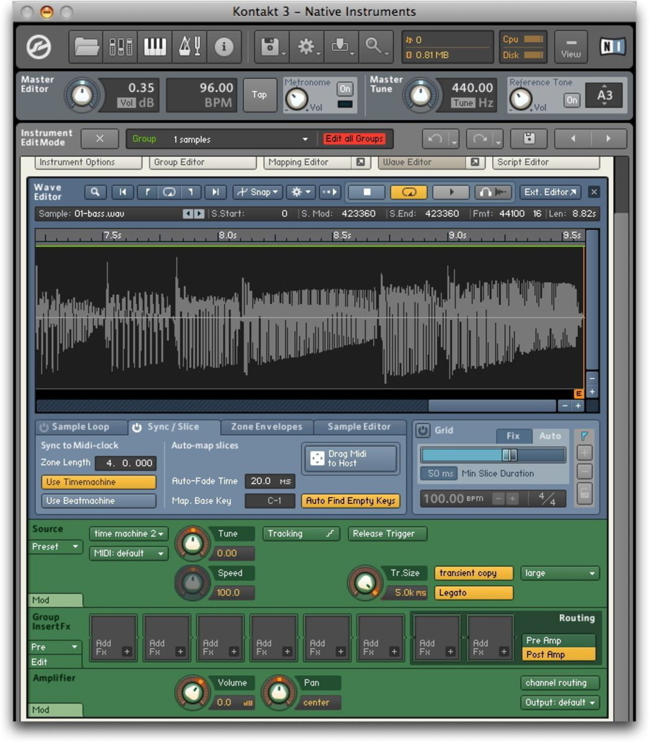Toggle auto pre-listen headphone button
This screenshot has width=649, height=743.
click(x=494, y=192)
